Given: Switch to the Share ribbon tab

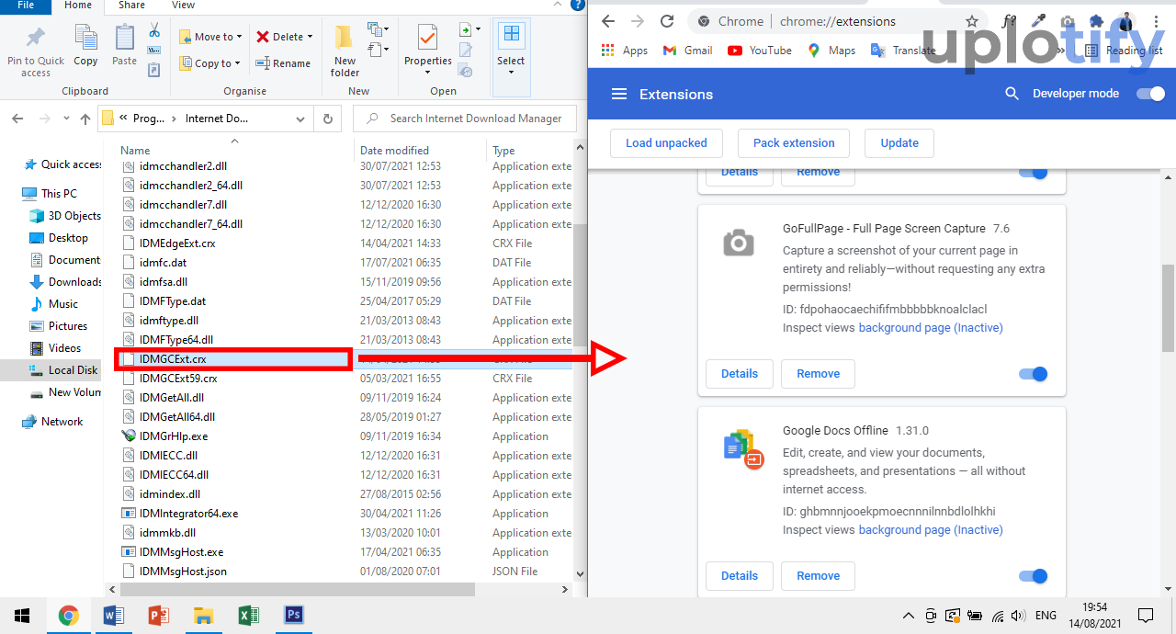Looking at the screenshot, I should (131, 6).
